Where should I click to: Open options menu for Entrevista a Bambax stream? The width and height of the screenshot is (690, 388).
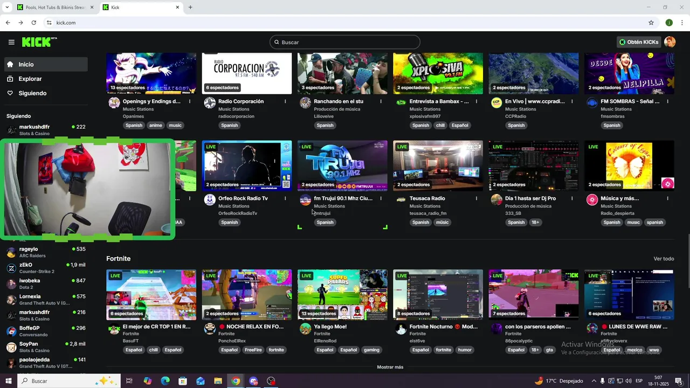(x=477, y=101)
